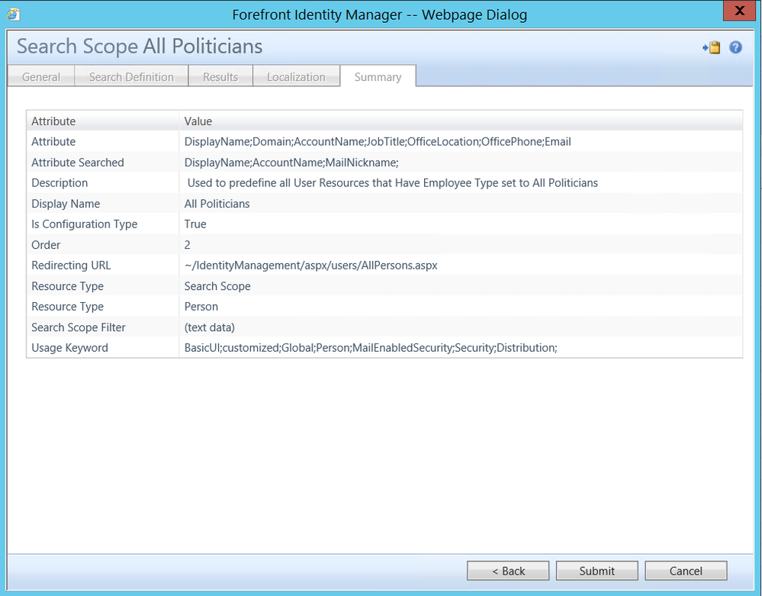Select the (text data) value
This screenshot has width=762, height=596.
click(210, 327)
